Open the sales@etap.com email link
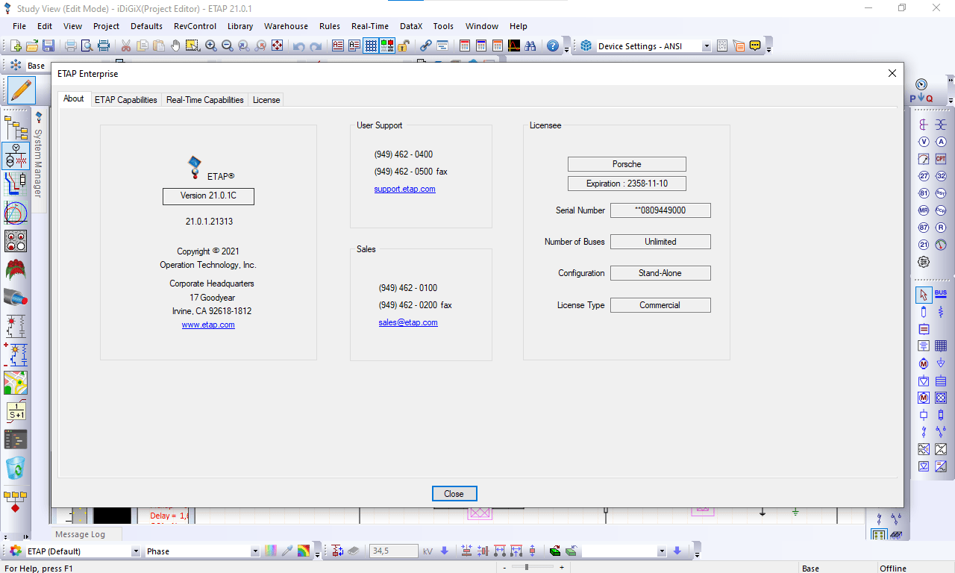955x573 pixels. tap(408, 322)
